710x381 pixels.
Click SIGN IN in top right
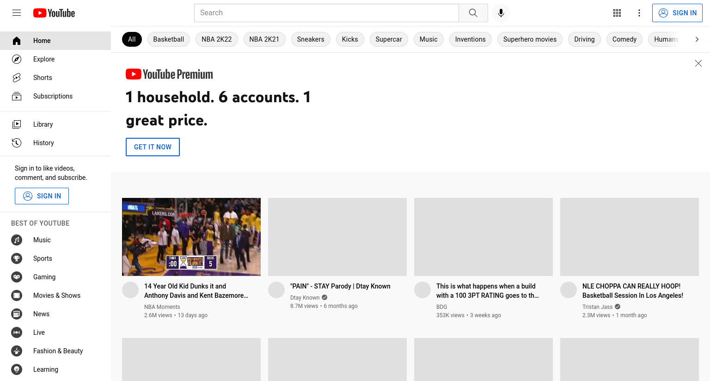(677, 13)
